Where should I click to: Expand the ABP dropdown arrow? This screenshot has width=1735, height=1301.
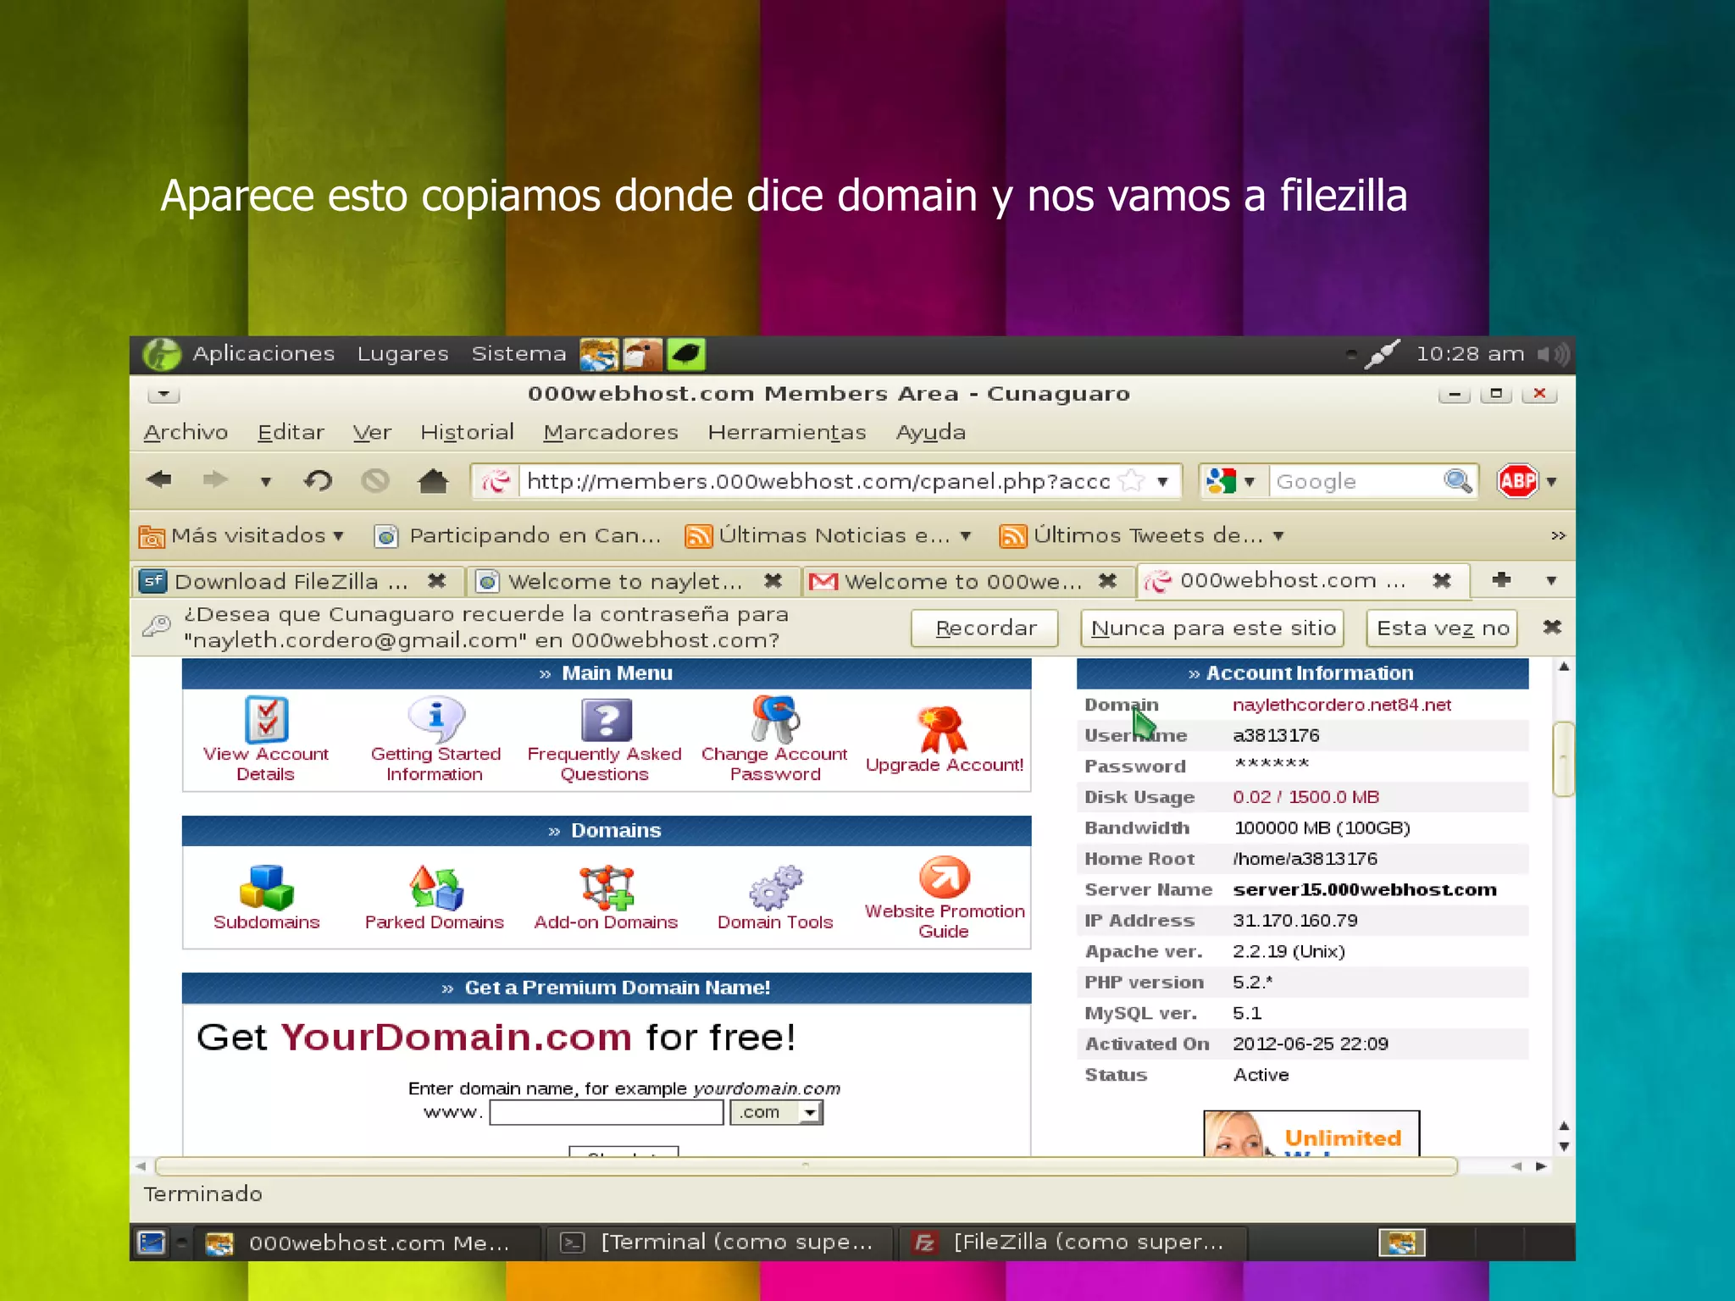pyautogui.click(x=1552, y=481)
